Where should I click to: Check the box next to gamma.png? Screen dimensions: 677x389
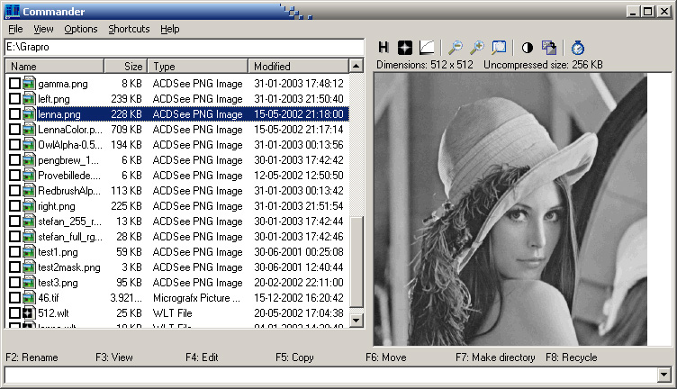coord(14,83)
